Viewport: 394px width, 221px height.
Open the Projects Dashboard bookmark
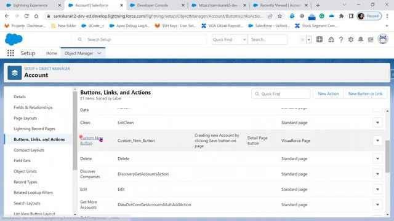25,26
